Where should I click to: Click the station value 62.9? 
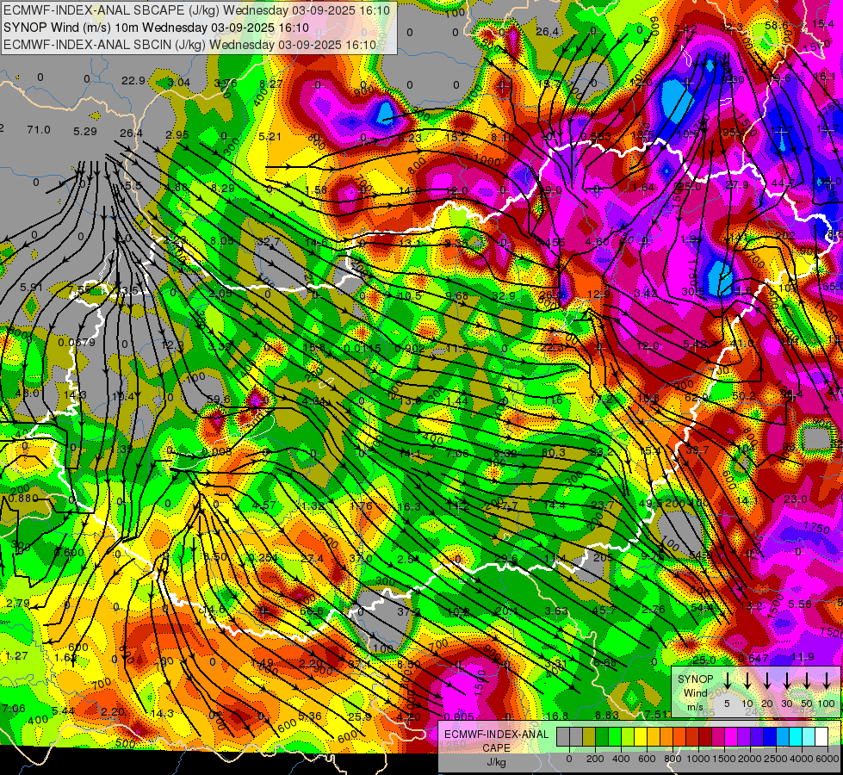click(x=697, y=398)
